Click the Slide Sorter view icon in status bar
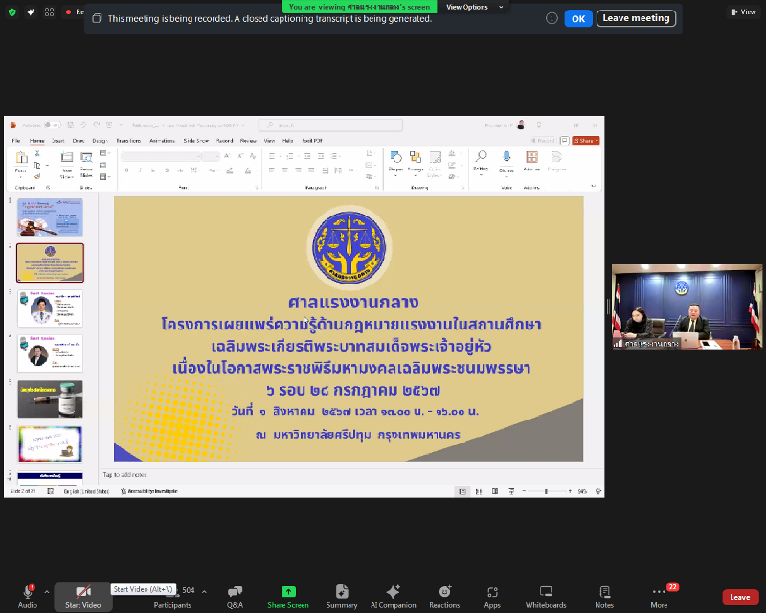The width and height of the screenshot is (766, 613). (479, 491)
